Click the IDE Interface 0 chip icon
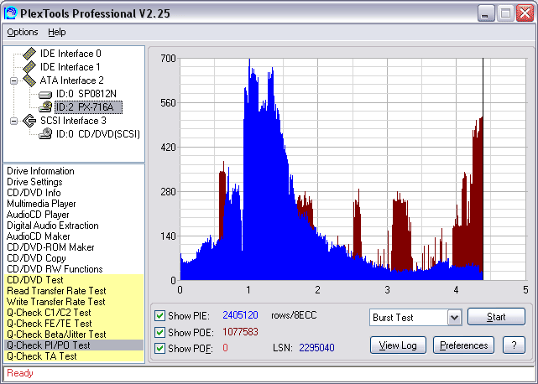 click(x=29, y=54)
